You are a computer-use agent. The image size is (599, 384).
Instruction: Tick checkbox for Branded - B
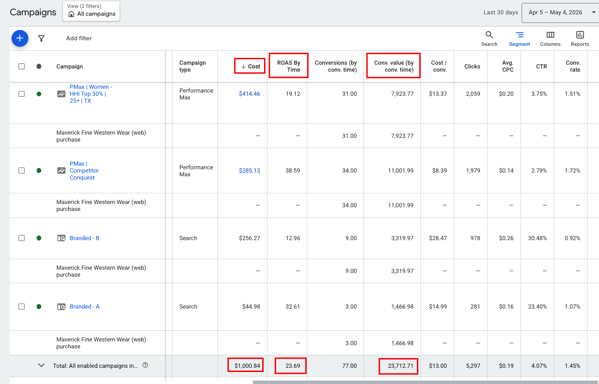(x=21, y=238)
